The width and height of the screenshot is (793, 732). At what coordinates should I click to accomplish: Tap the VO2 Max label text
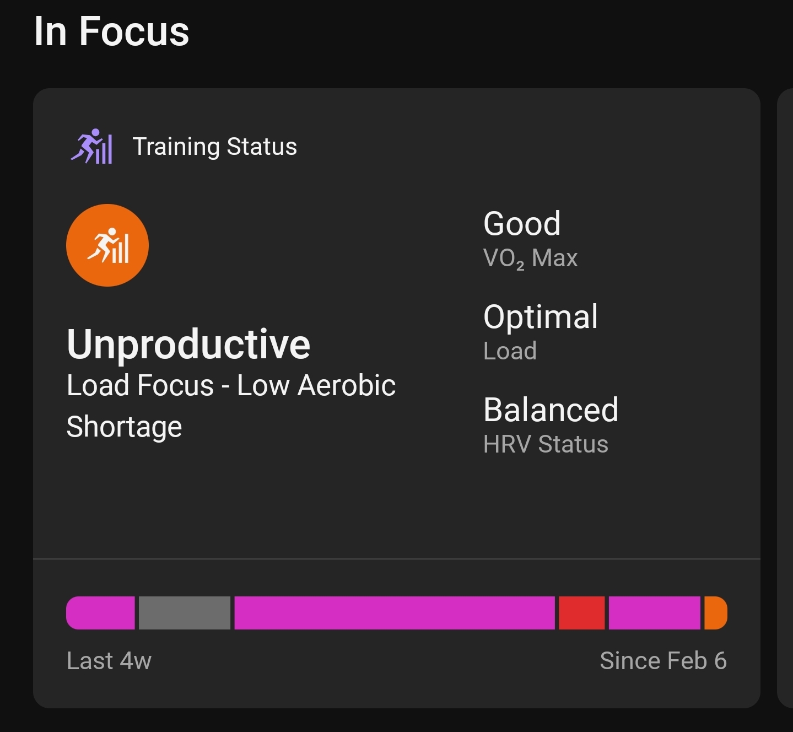(530, 259)
